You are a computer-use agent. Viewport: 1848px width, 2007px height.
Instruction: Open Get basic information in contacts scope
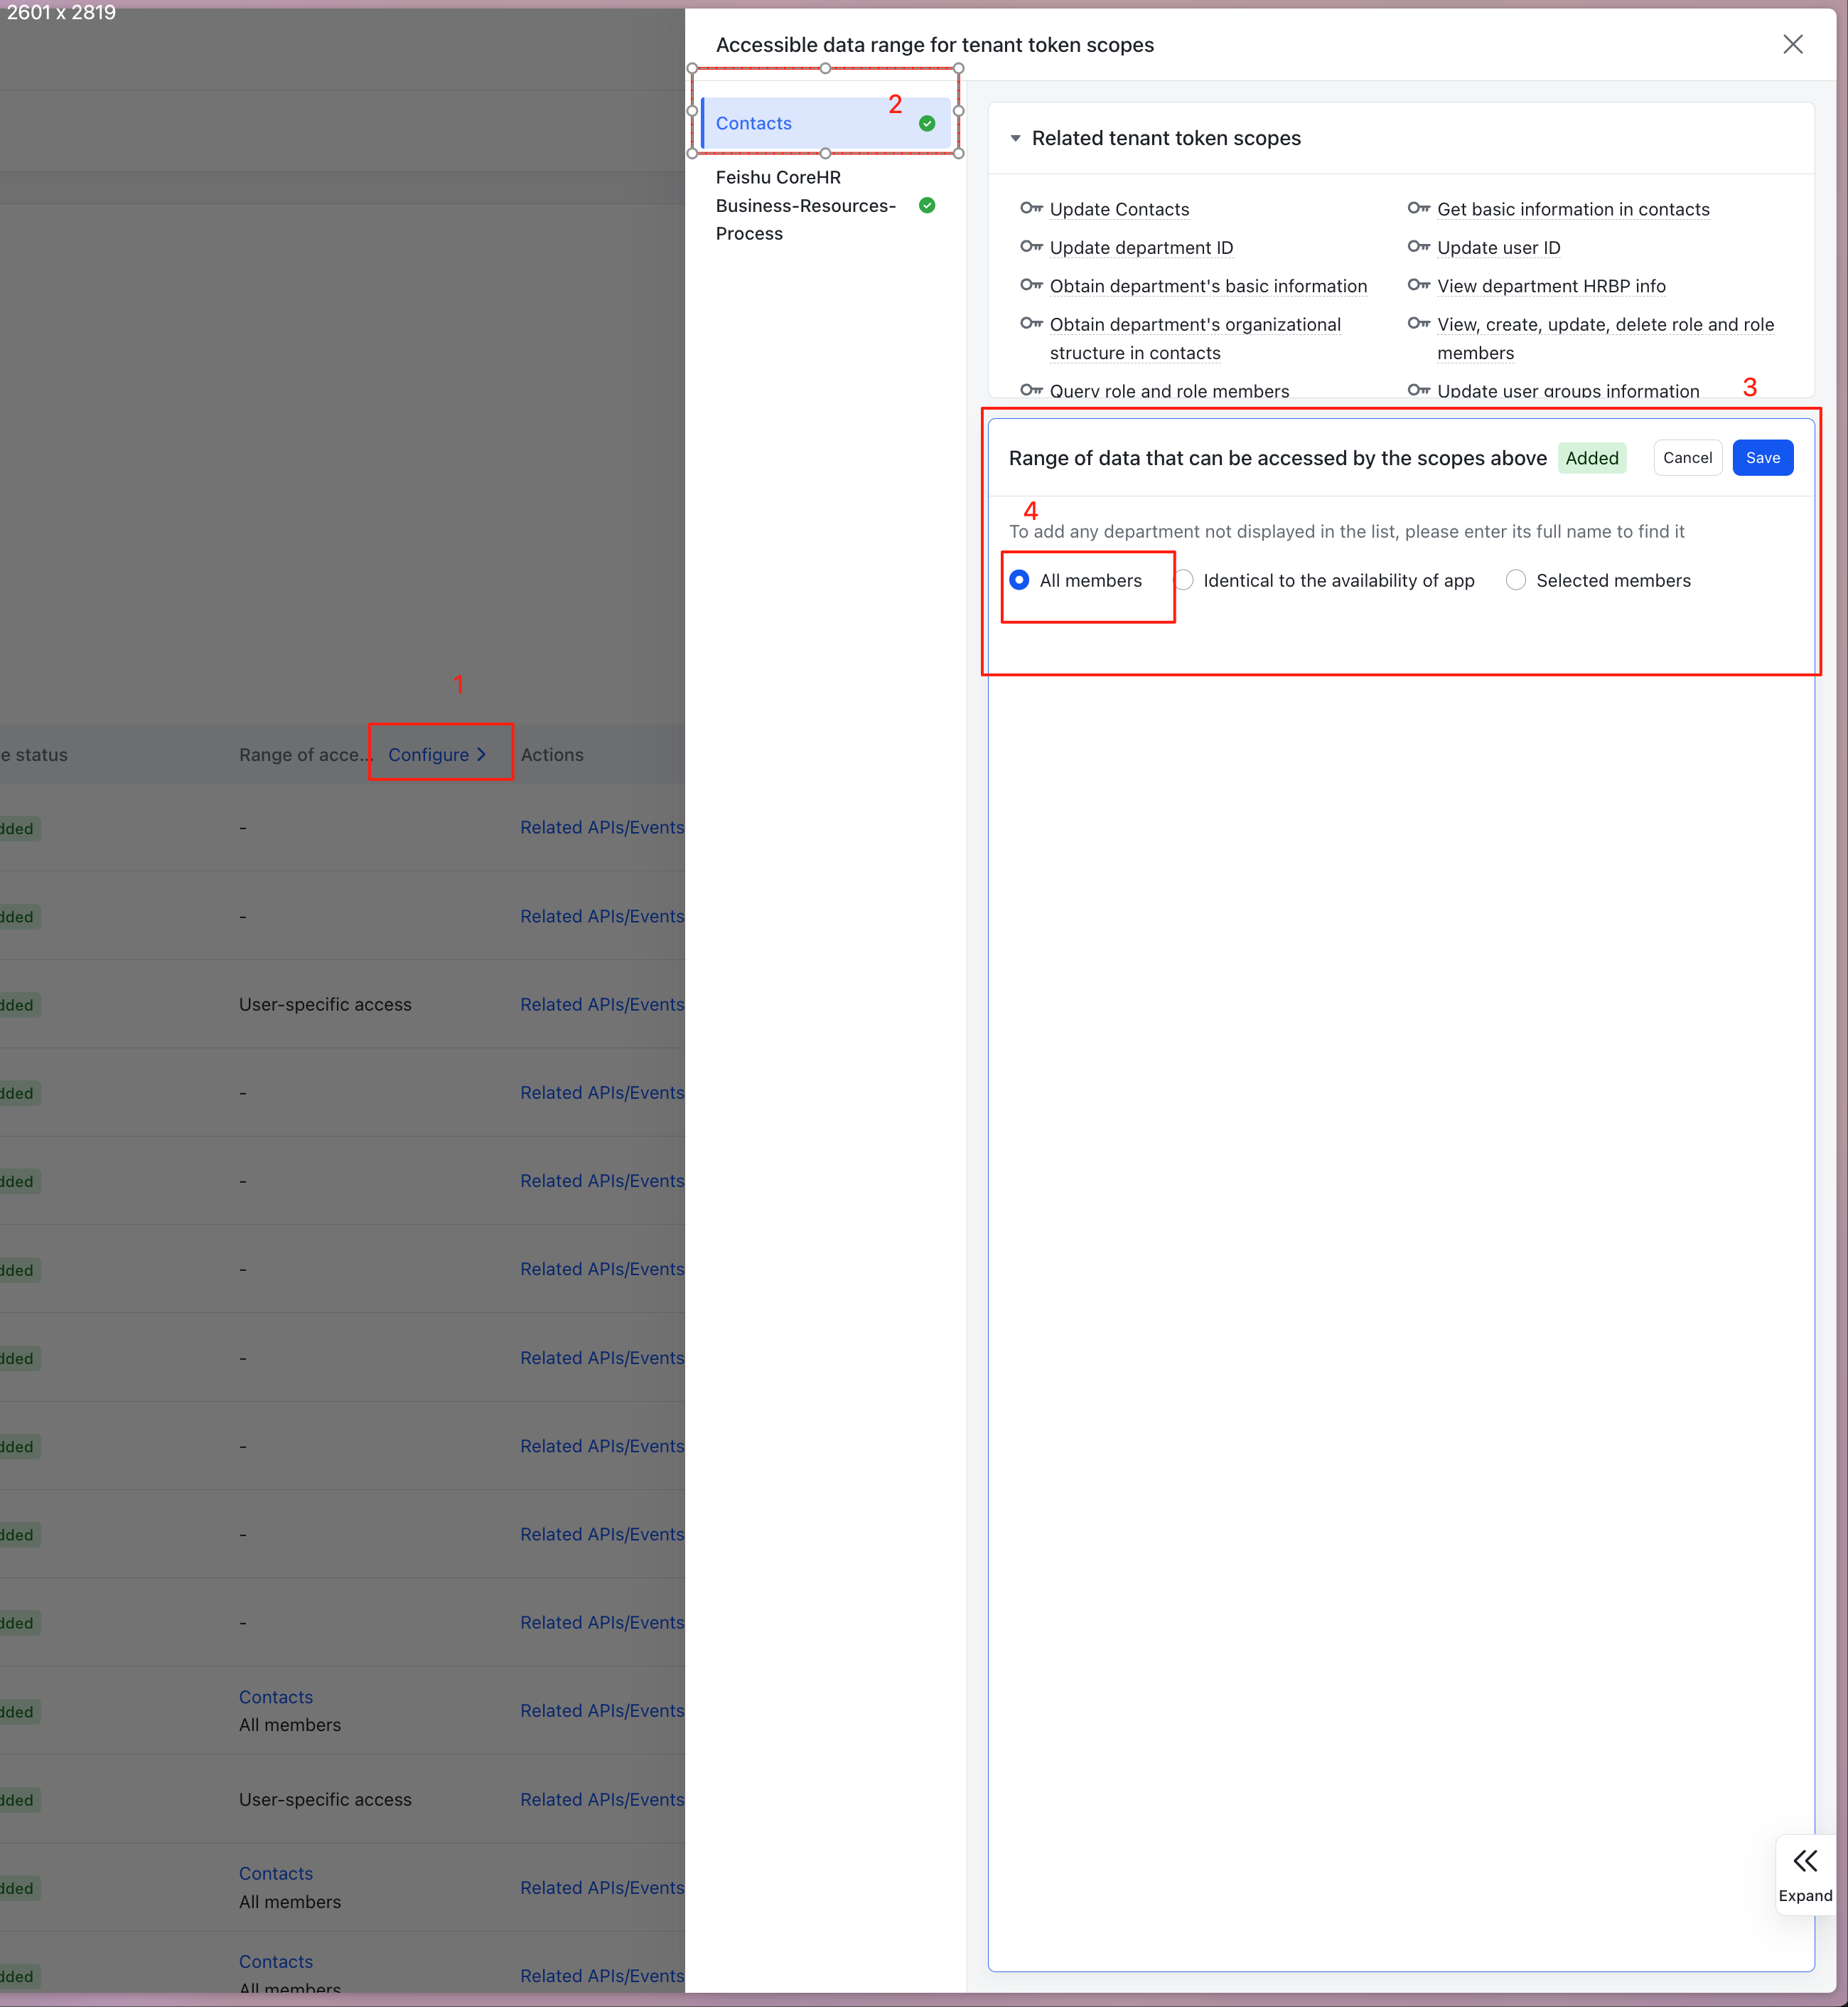point(1572,209)
